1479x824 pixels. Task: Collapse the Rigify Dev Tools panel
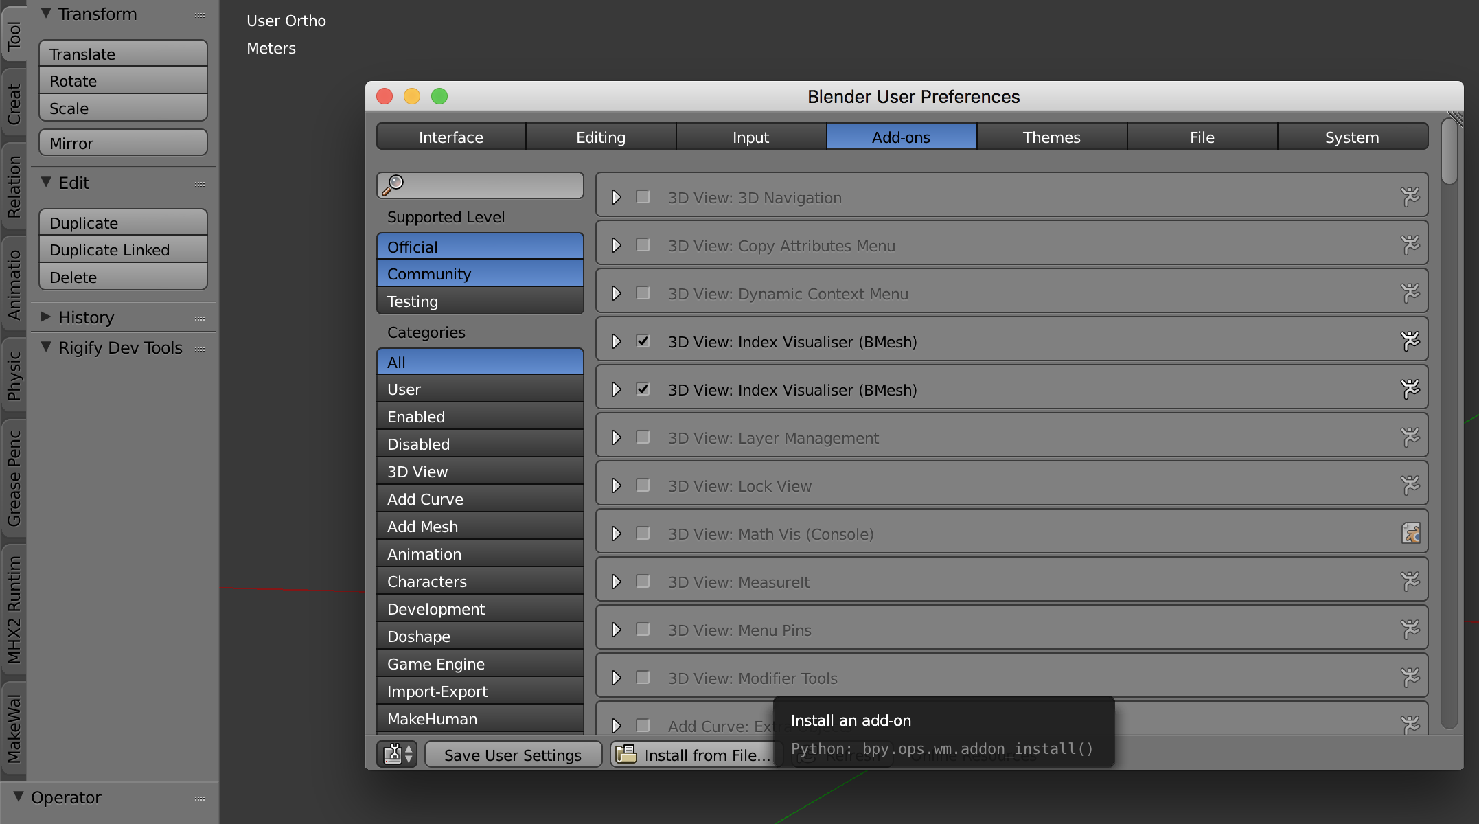click(46, 347)
